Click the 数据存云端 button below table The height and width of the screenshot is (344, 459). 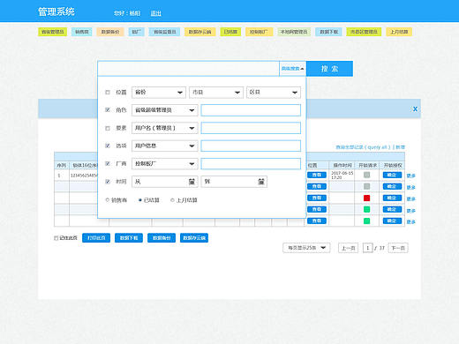coord(194,238)
